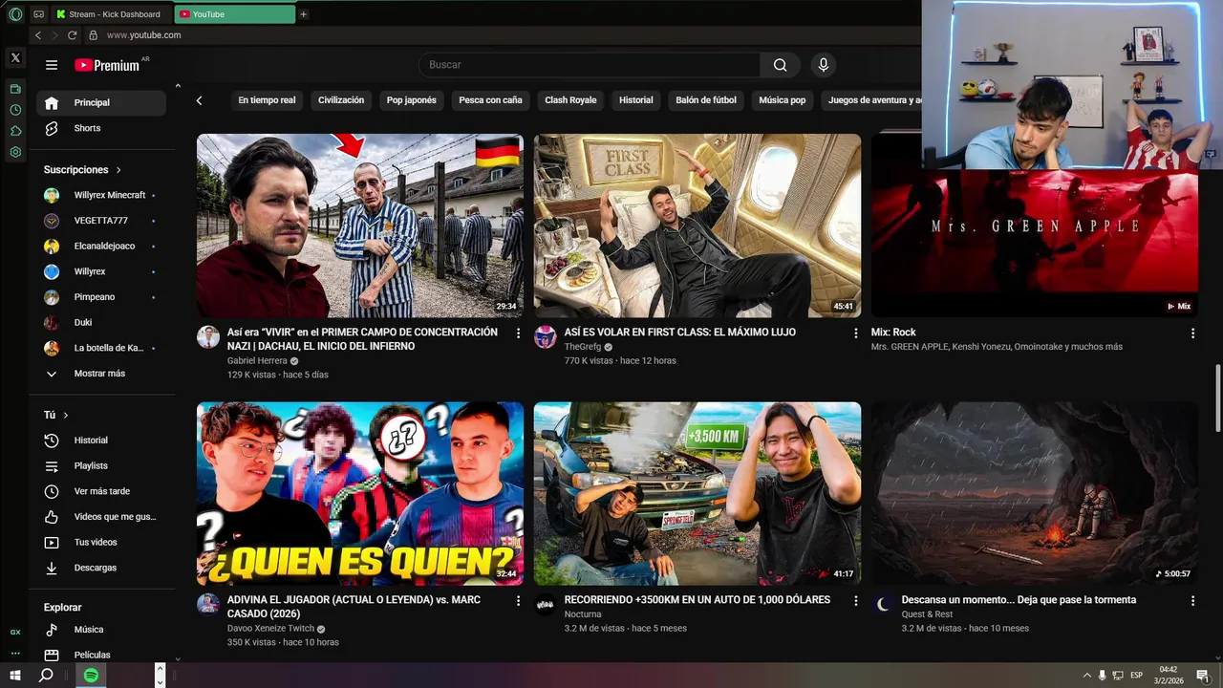Open the extensions cube icon in sidebar
1223x688 pixels.
[15, 131]
